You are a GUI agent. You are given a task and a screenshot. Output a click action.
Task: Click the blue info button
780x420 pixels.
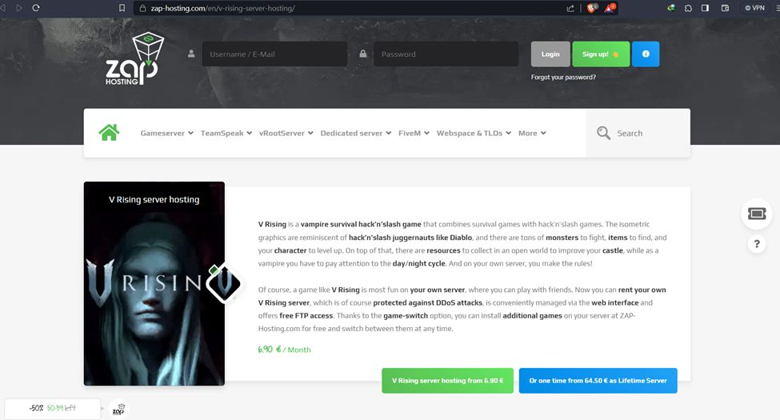click(646, 54)
